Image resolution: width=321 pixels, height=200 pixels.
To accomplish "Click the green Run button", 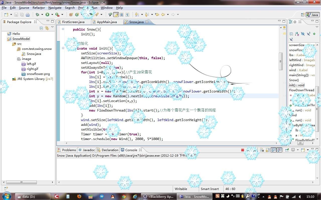I will (x=47, y=15).
